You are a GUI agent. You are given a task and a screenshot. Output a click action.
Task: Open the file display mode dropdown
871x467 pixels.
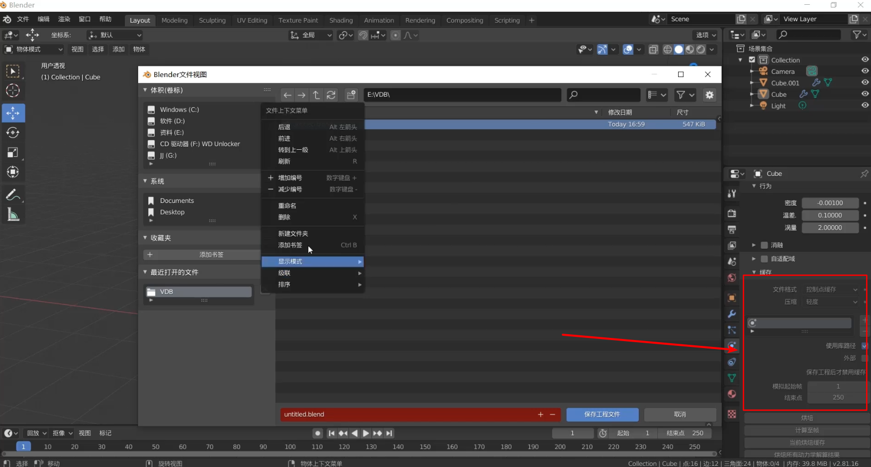coord(657,95)
